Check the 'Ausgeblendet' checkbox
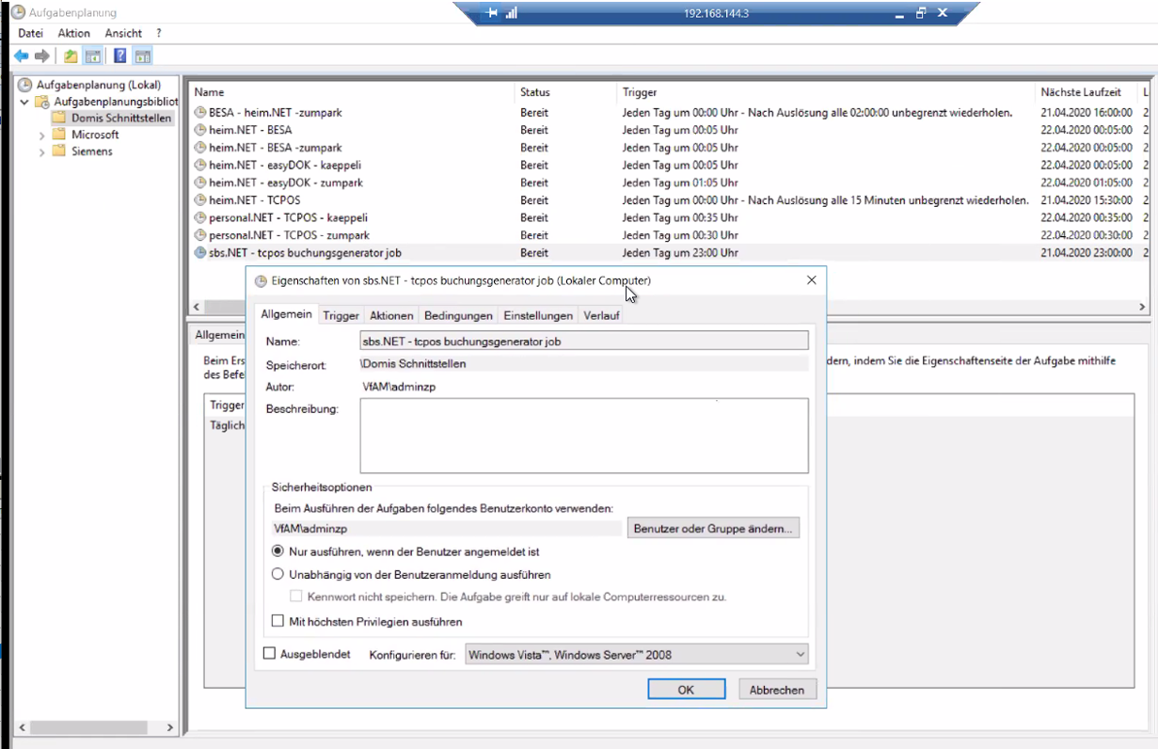The image size is (1158, 749). click(269, 653)
